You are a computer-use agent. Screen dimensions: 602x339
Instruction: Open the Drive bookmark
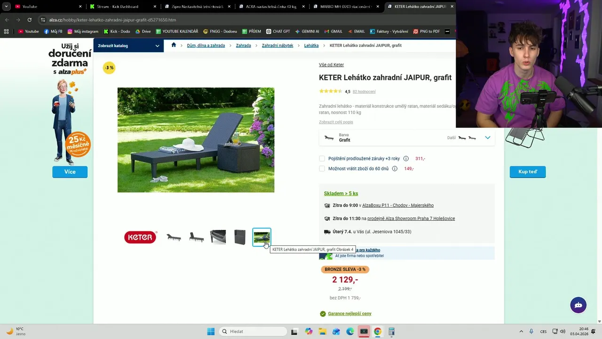(x=143, y=32)
